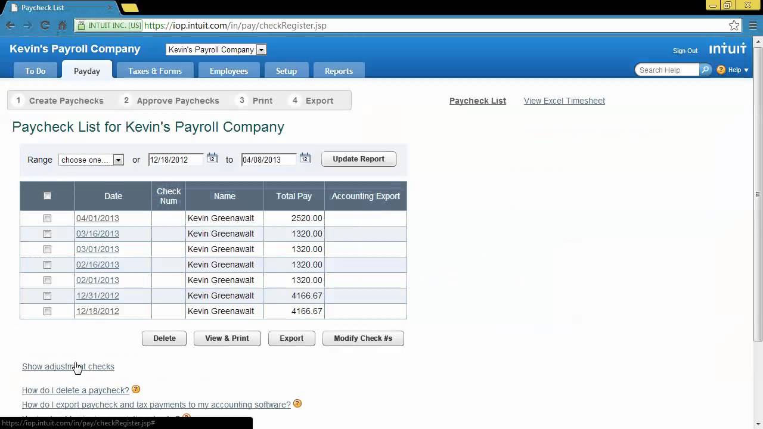
Task: Open the Taxes & Forms tab
Action: [x=155, y=70]
